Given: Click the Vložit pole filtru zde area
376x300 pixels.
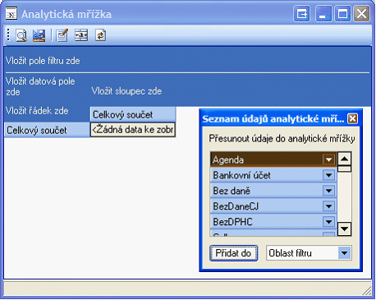Looking at the screenshot, I should point(187,61).
